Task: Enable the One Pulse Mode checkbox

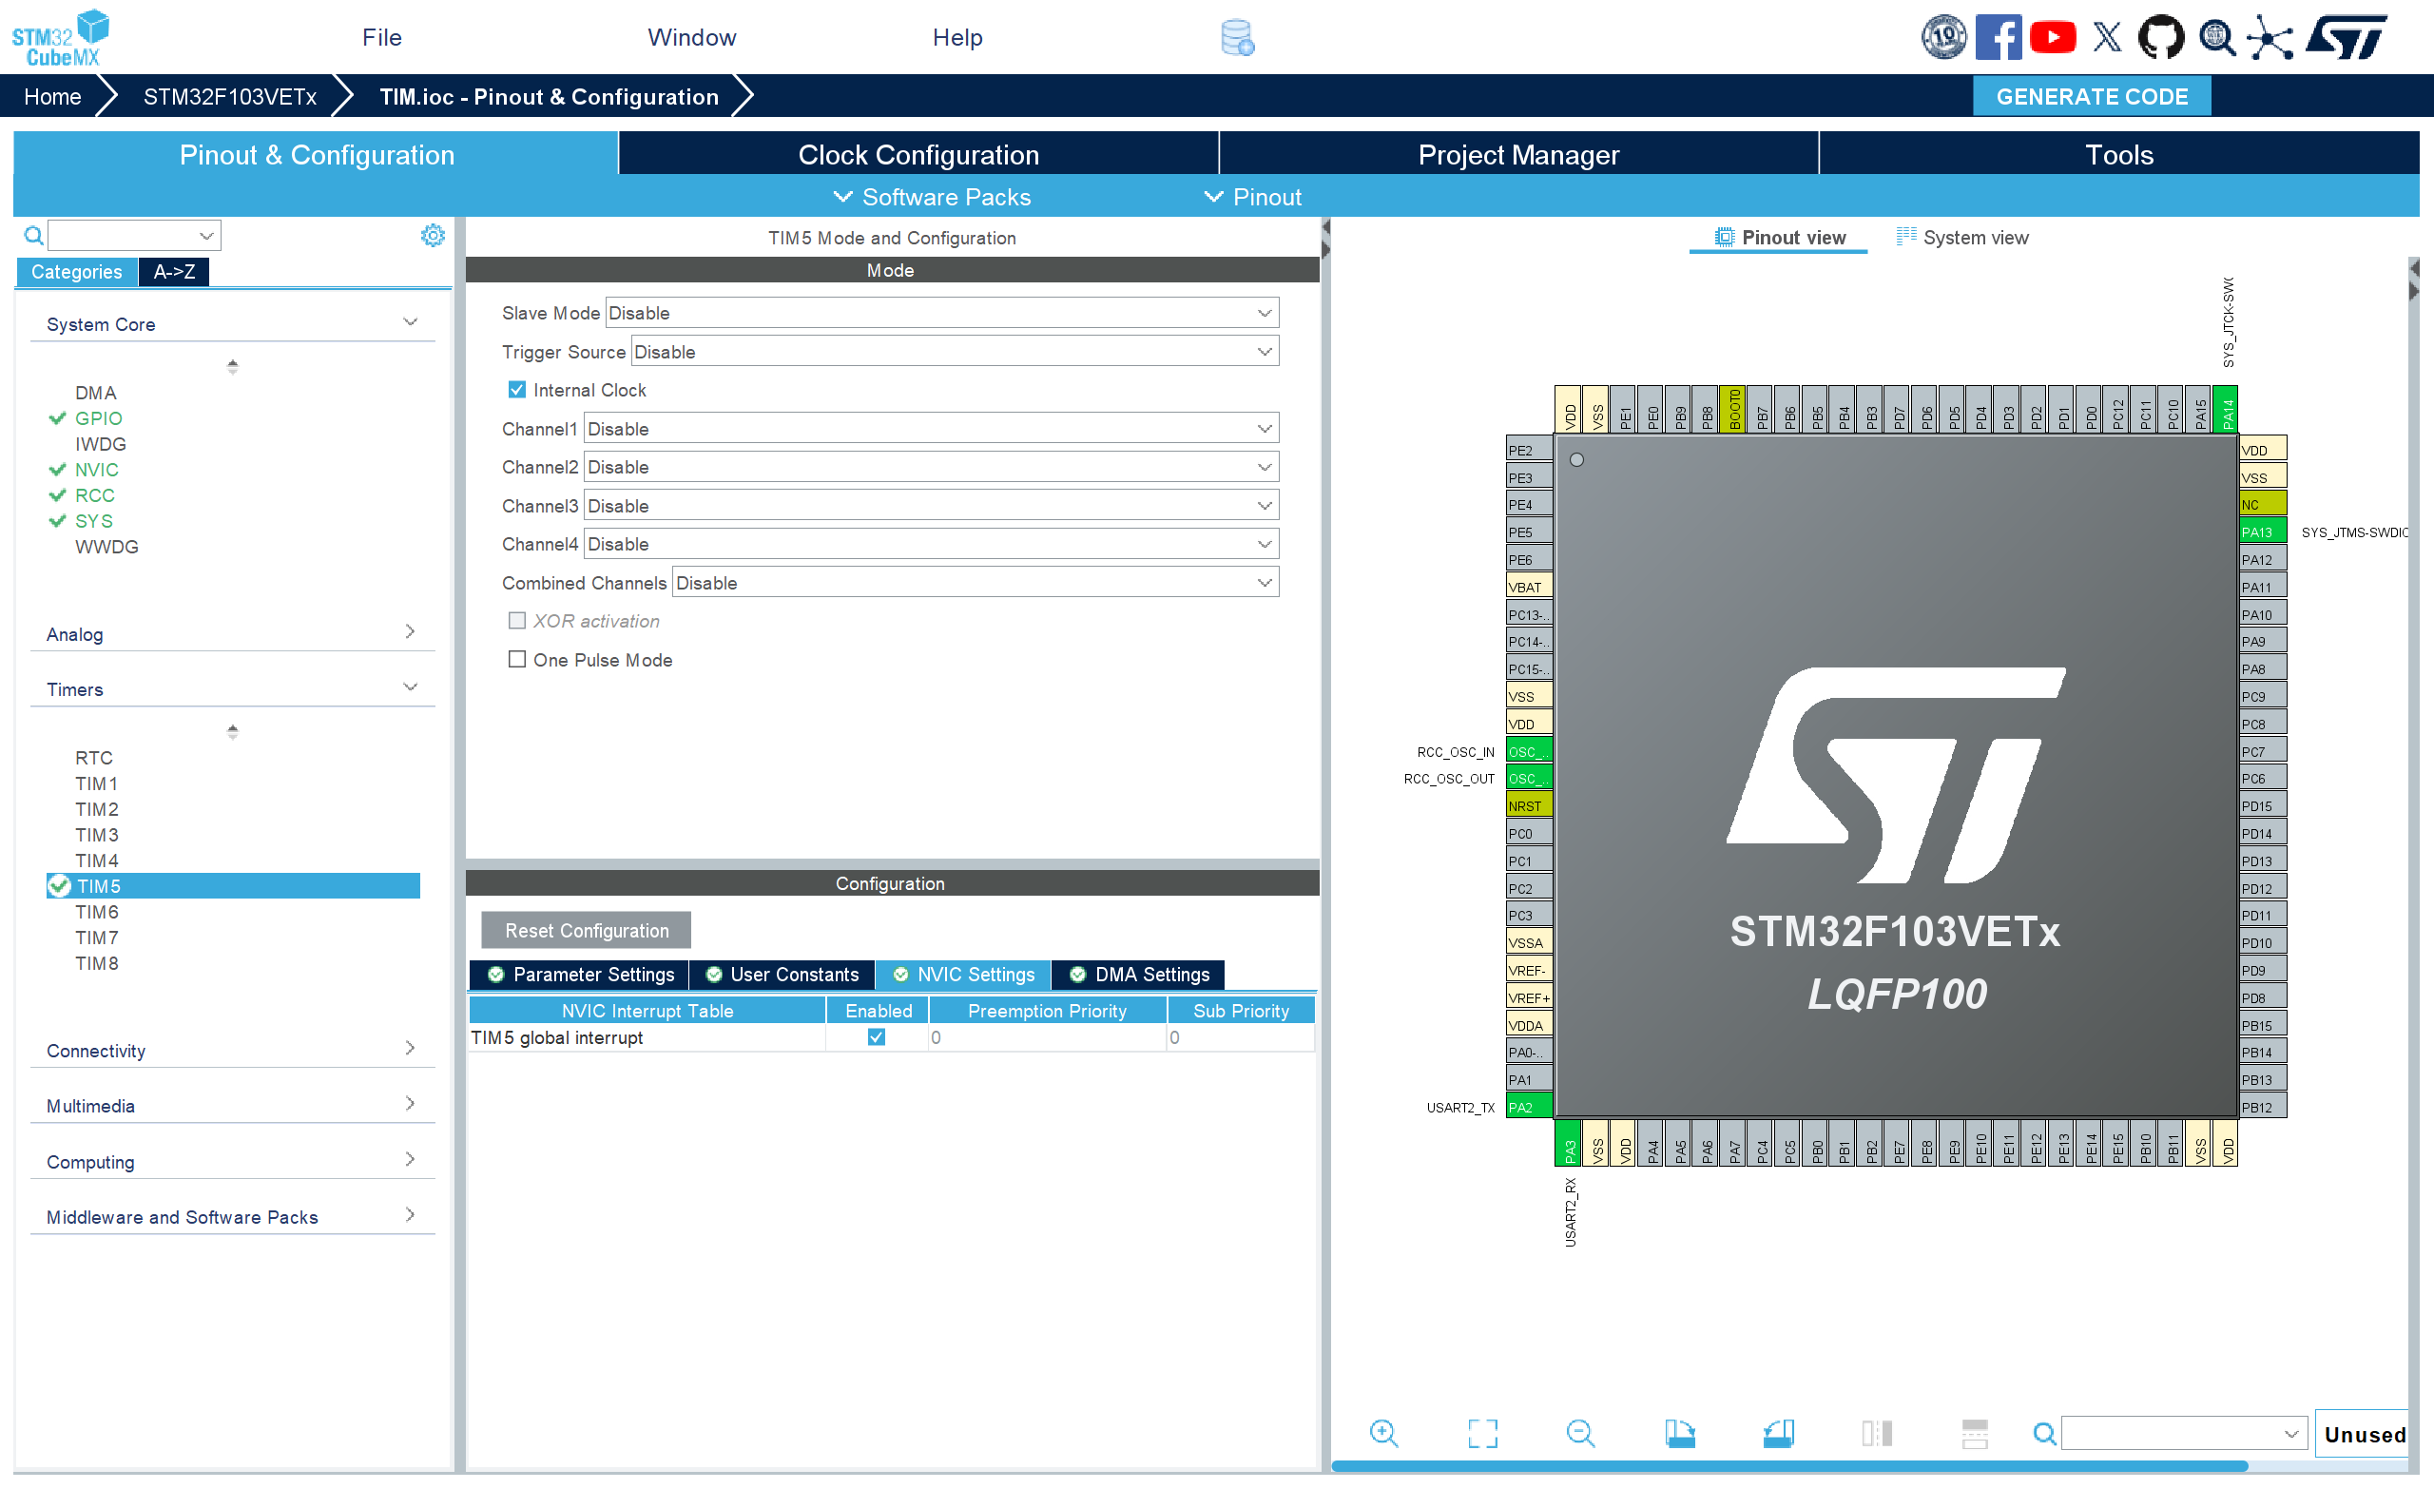Action: [x=516, y=660]
